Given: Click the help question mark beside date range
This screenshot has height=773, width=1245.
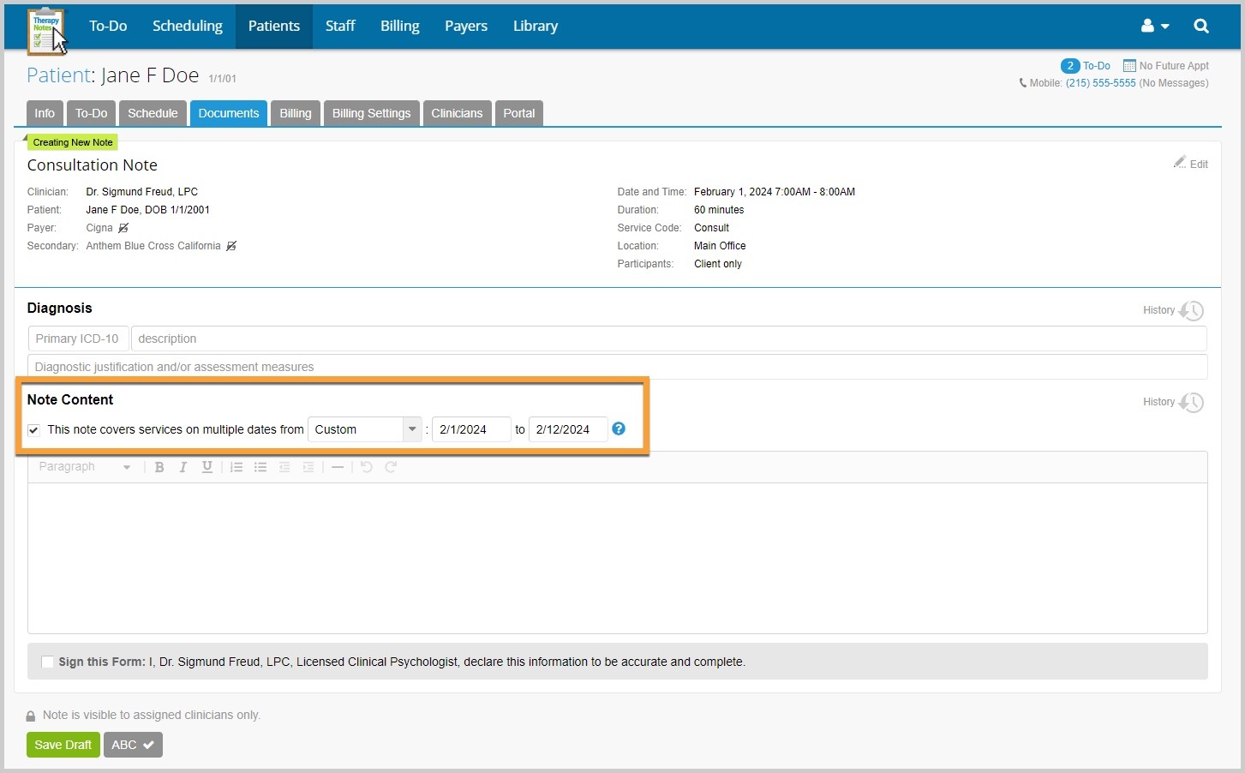Looking at the screenshot, I should 619,428.
